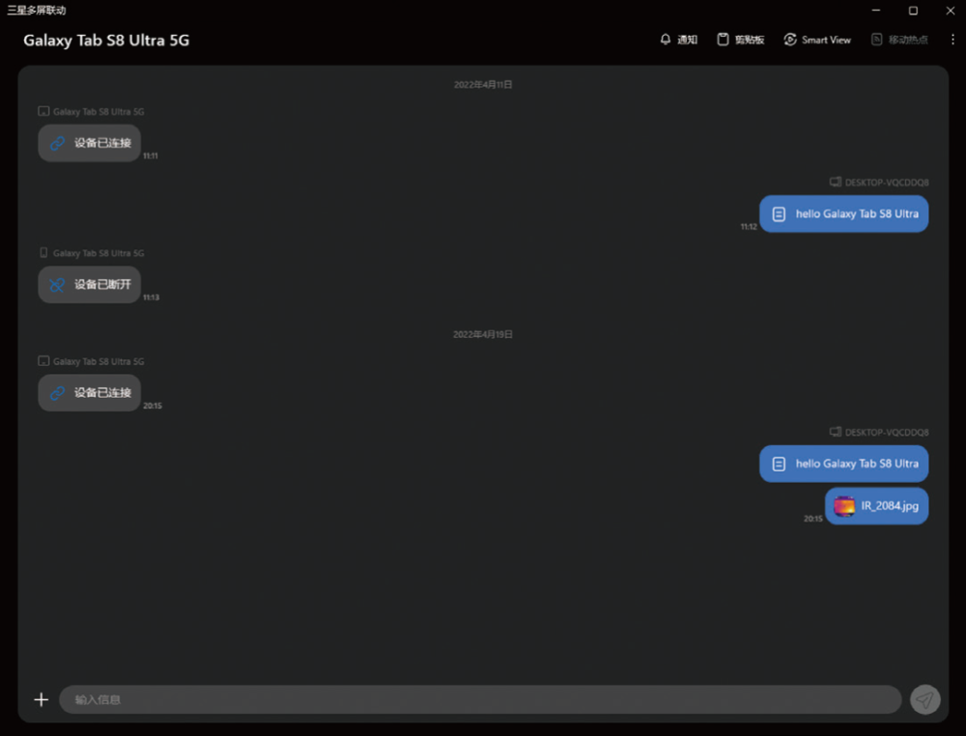This screenshot has width=966, height=736.
Task: Click the Galaxy Tab S8 Ultra 5G header title
Action: [x=106, y=40]
